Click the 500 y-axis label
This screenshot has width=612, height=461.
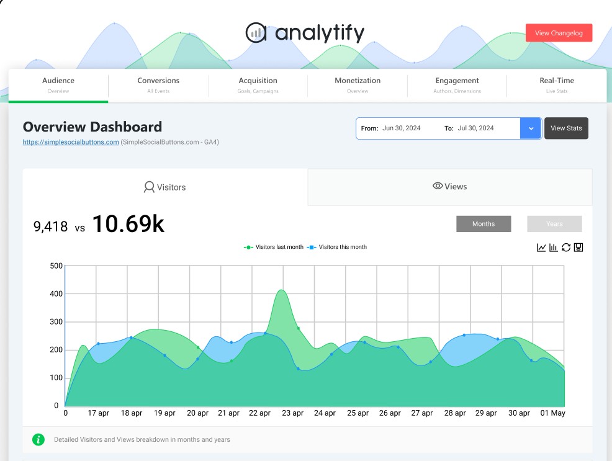(56, 266)
